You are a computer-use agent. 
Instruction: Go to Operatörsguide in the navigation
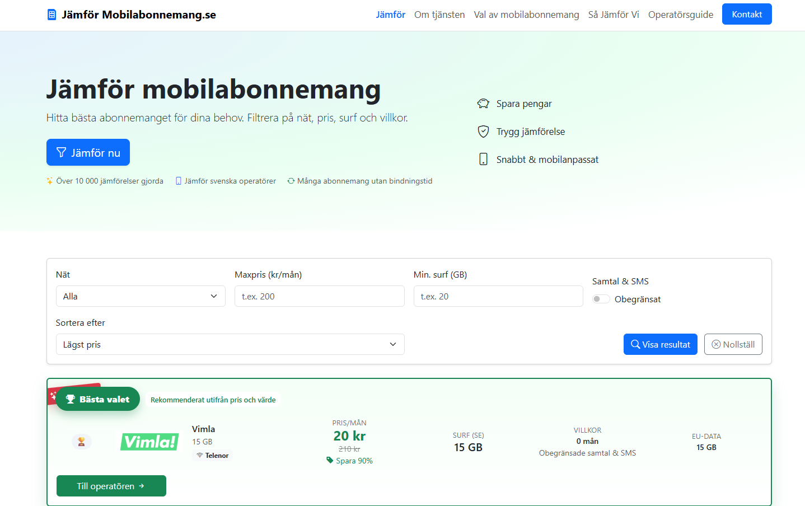681,15
